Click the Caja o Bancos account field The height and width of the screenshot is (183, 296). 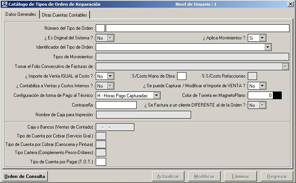click(115, 127)
